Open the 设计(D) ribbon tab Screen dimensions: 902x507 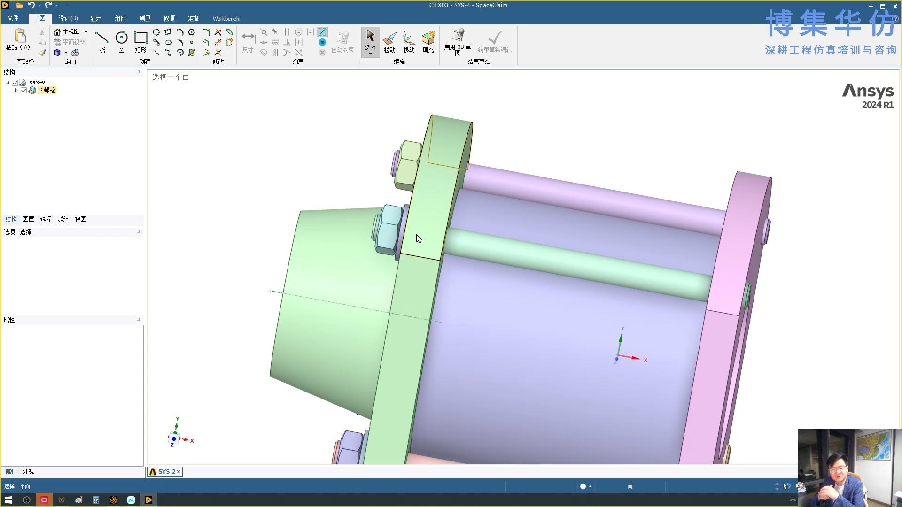click(x=68, y=18)
